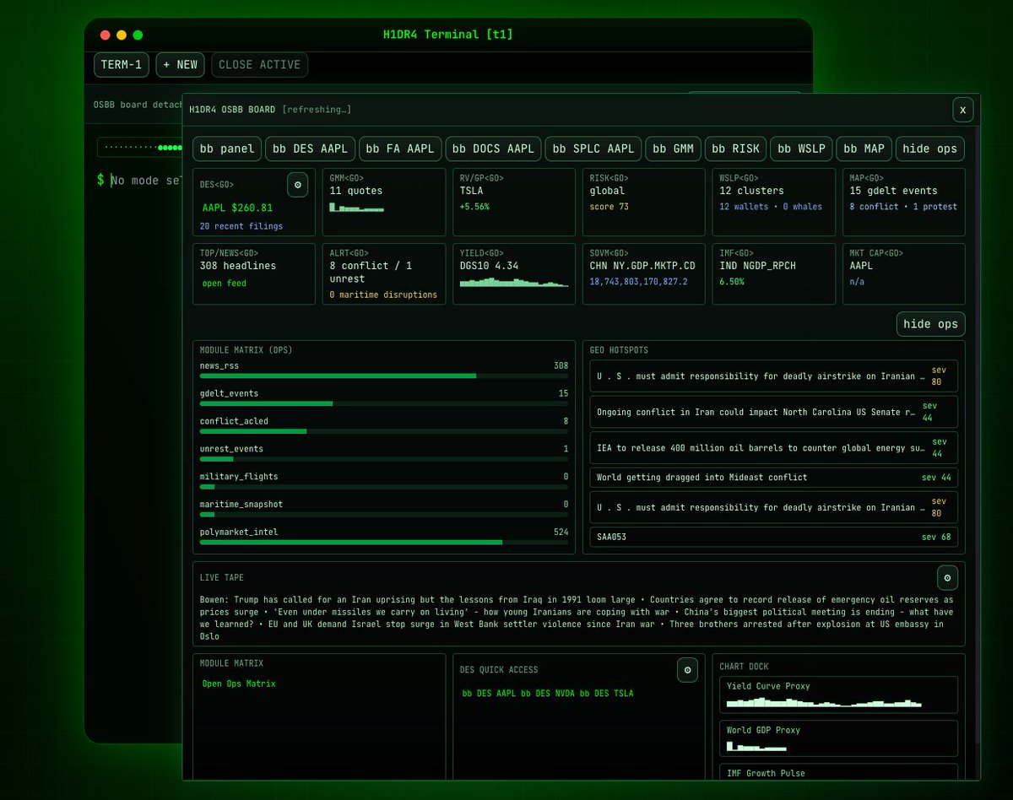This screenshot has height=800, width=1013.
Task: Click the Open Ops Matrix link
Action: click(239, 684)
